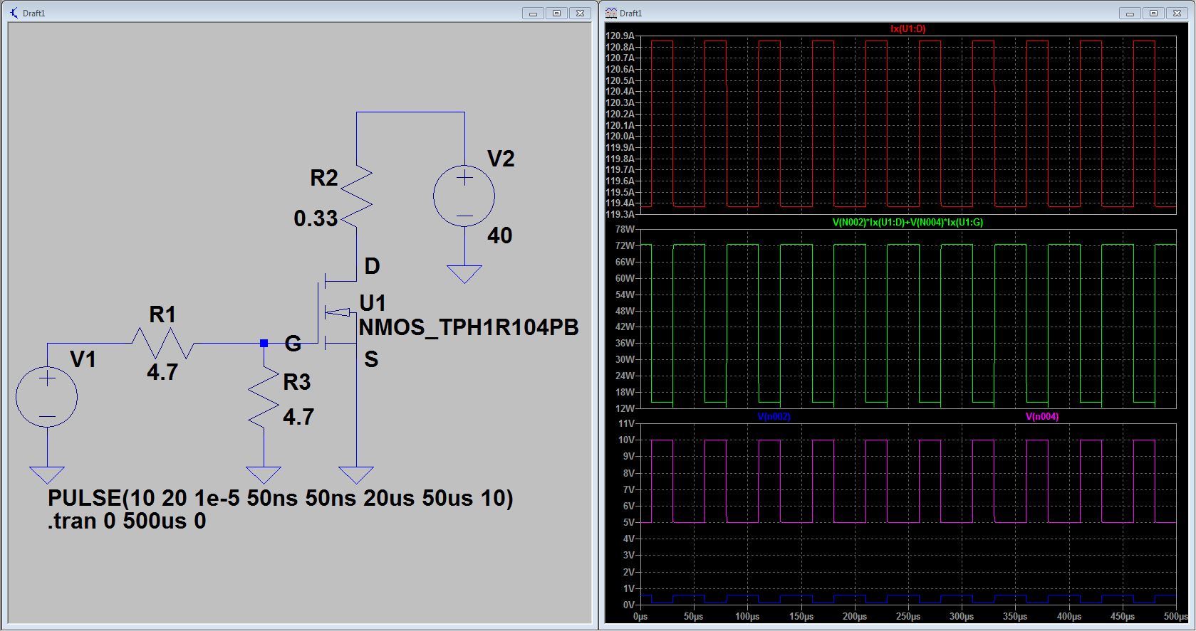Click the ground symbol under R3

pos(264,475)
